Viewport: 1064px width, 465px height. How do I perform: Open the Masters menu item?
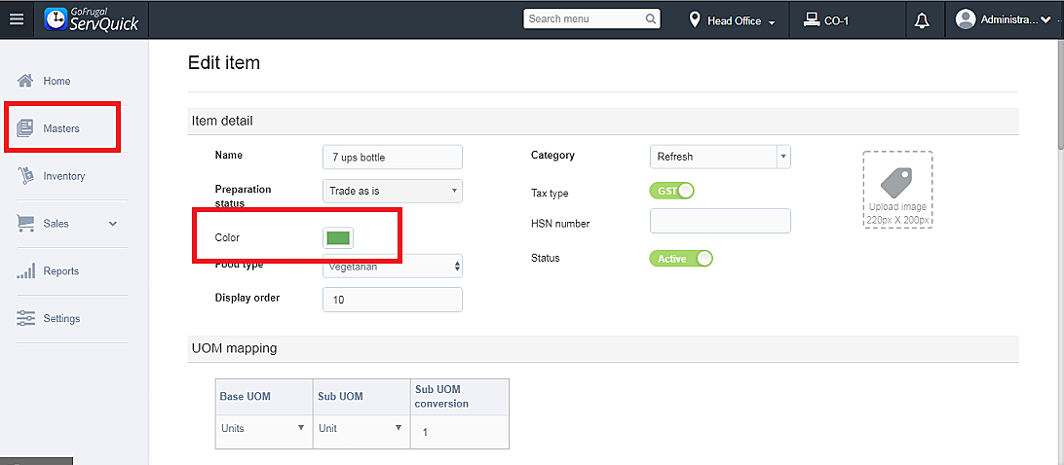(x=60, y=128)
